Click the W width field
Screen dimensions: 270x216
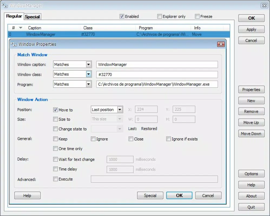146,119
